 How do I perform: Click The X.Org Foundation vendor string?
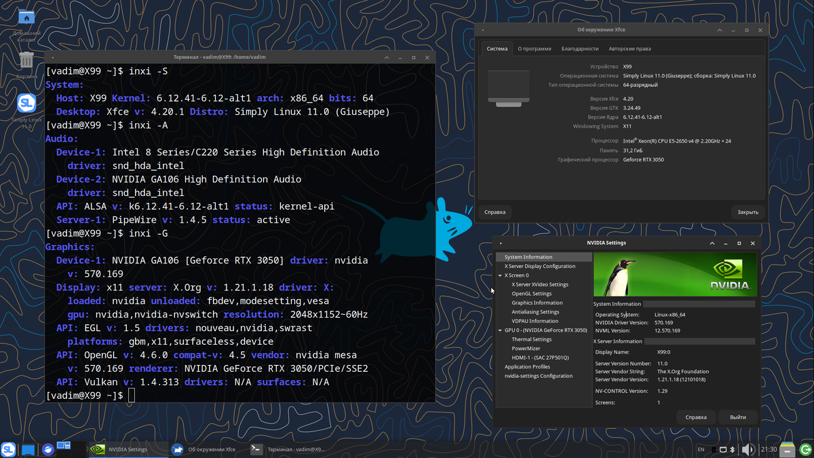683,372
